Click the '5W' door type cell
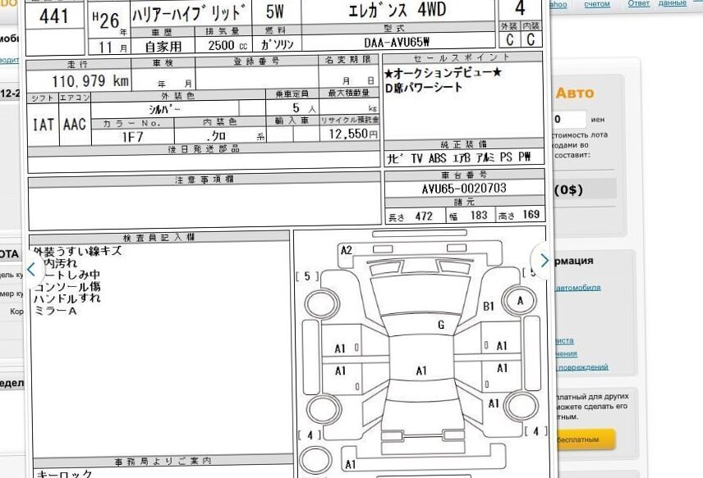This screenshot has height=478, width=703. click(x=275, y=11)
